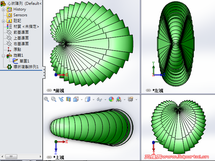This screenshot has height=161, width=215.
Task: Click the *前視 front view label
Action: 59,90
